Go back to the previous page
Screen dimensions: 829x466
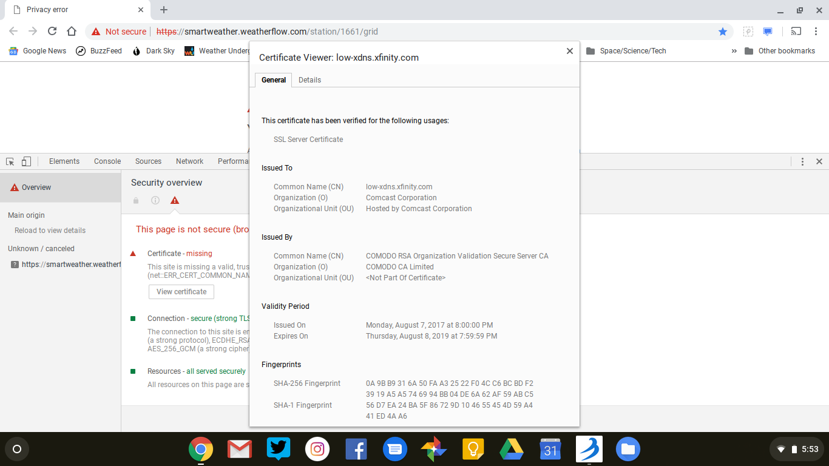tap(13, 32)
